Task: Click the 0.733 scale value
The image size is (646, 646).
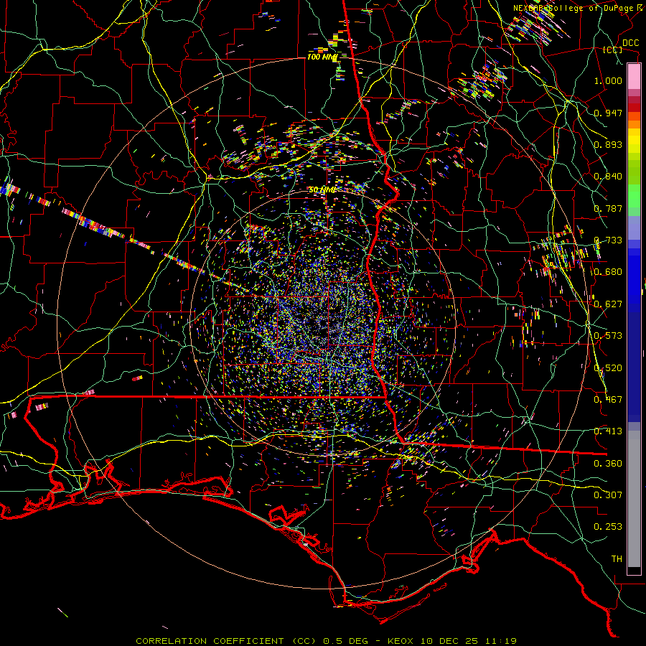Action: 608,240
